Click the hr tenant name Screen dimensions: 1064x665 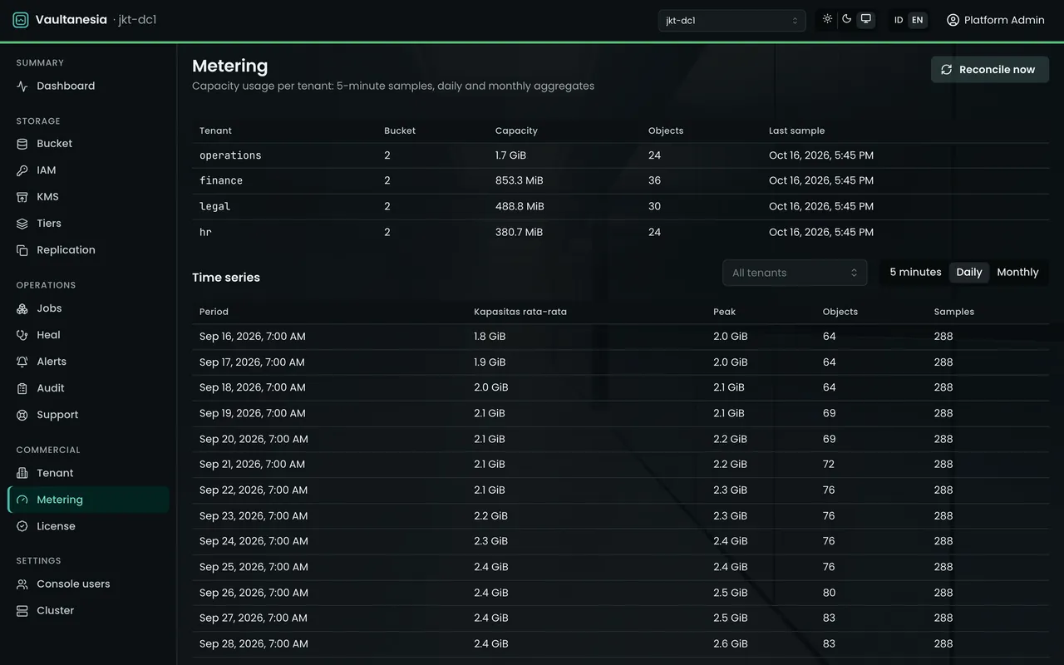[x=205, y=232]
